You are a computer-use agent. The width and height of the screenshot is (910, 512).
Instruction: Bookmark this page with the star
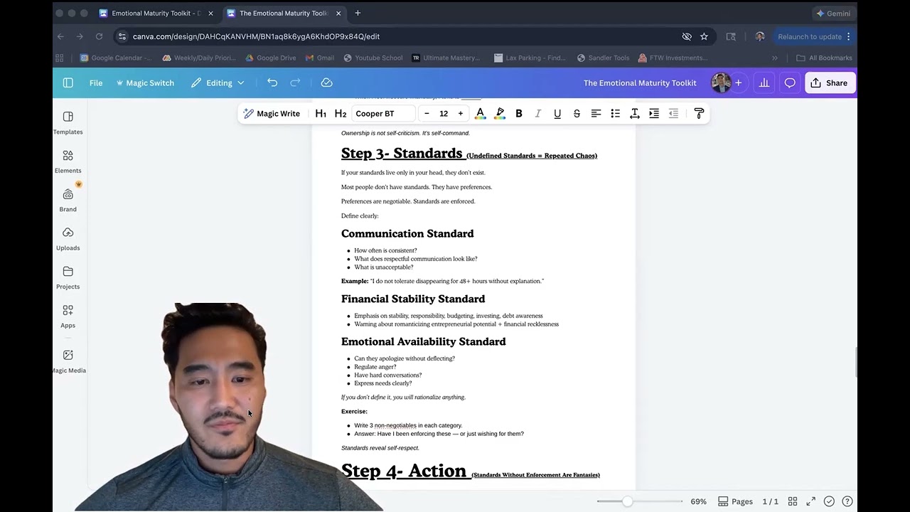pyautogui.click(x=704, y=36)
